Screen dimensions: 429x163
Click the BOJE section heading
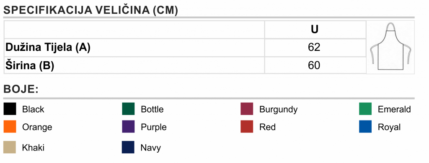tap(21, 89)
